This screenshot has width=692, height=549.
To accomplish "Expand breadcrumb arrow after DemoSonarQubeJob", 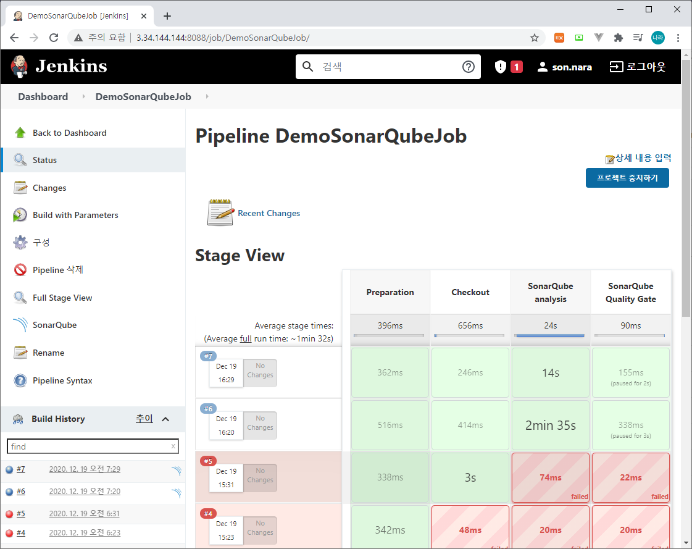I will (207, 96).
